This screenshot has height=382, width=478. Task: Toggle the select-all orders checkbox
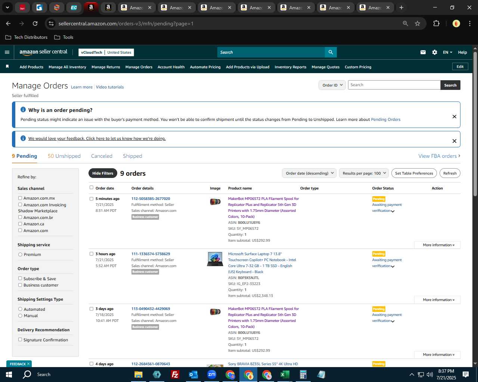coord(91,188)
